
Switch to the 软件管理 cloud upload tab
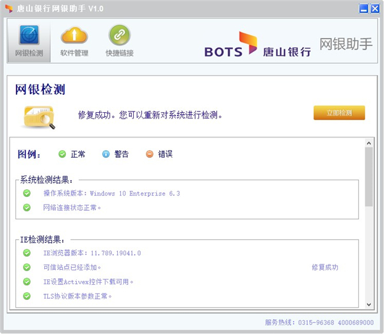[74, 40]
